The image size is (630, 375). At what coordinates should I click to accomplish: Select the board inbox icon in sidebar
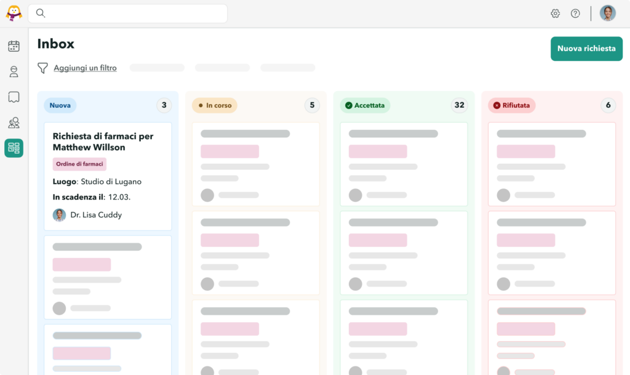[x=14, y=148]
